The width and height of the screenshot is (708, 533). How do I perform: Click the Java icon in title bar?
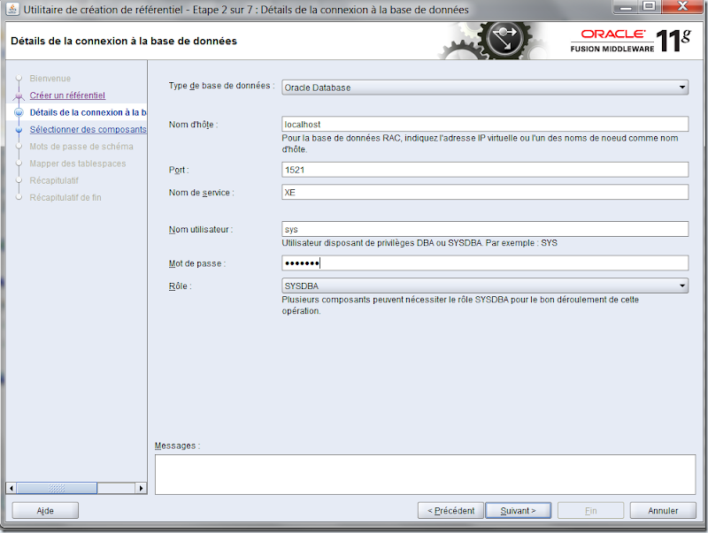pyautogui.click(x=12, y=9)
